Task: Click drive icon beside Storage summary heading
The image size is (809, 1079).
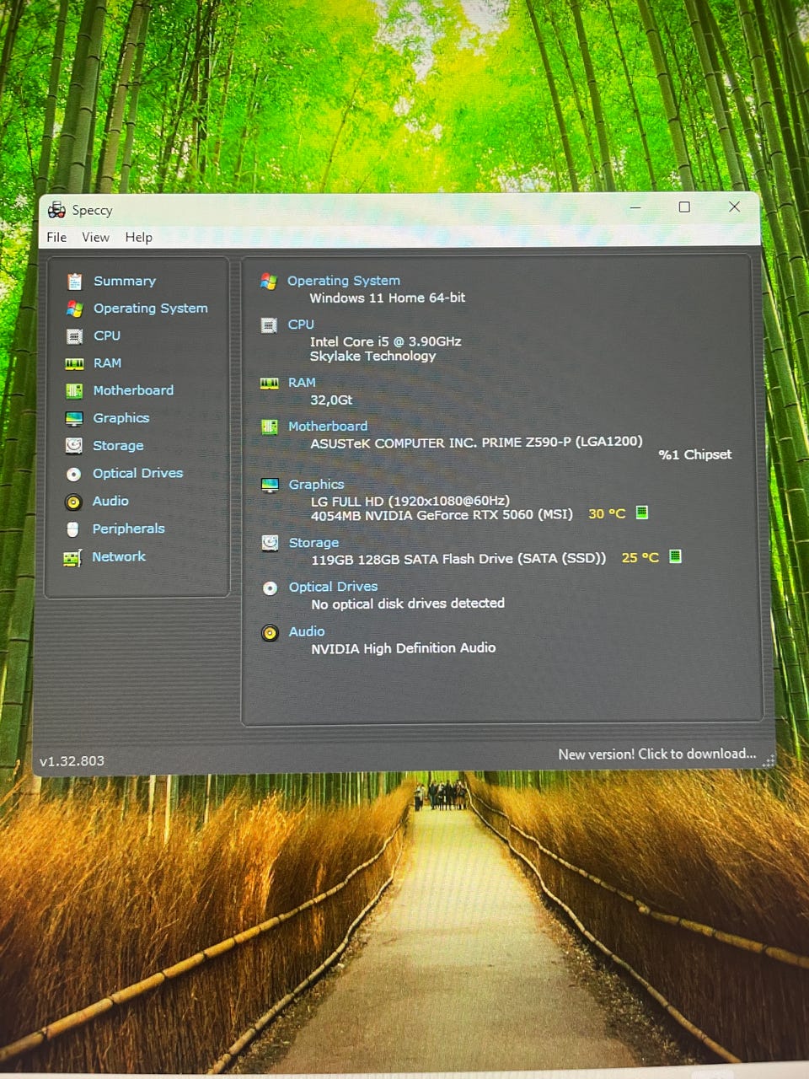Action: (x=270, y=543)
